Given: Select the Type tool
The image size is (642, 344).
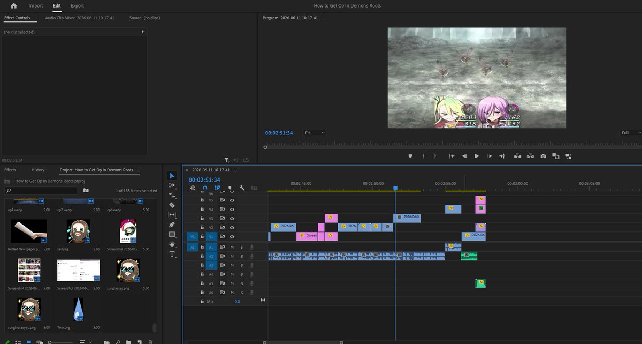Looking at the screenshot, I should click(x=172, y=254).
